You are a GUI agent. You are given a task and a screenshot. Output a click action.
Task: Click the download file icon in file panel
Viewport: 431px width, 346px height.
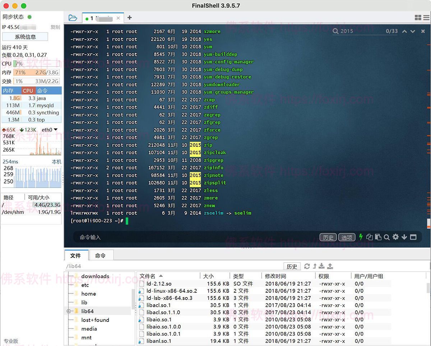pos(321,266)
